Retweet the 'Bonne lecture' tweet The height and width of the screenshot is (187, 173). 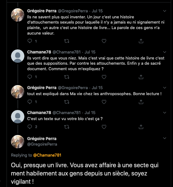[x=67, y=102]
